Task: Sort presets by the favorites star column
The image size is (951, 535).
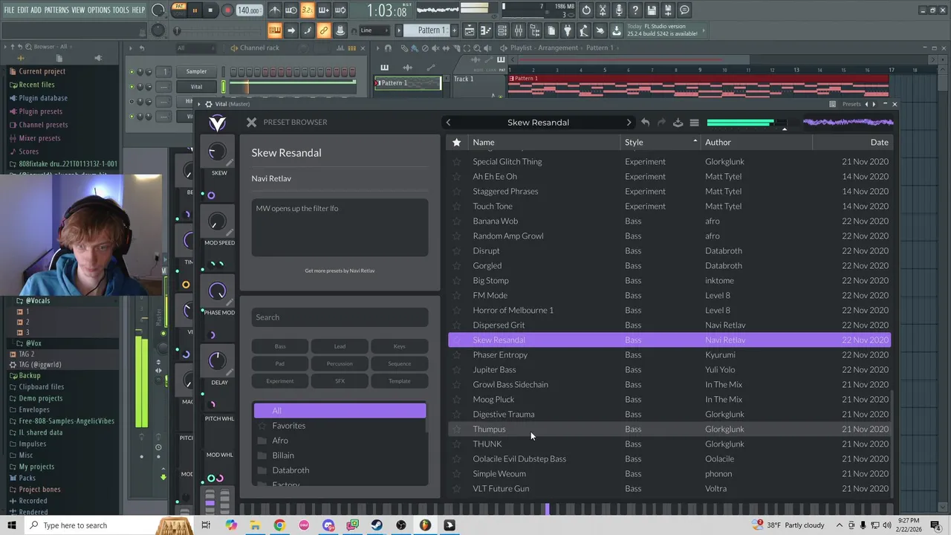Action: 456,142
